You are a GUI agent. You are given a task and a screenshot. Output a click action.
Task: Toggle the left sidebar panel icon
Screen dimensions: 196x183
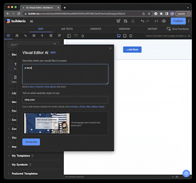click(x=69, y=36)
